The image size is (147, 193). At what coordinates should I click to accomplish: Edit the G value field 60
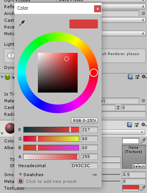89,139
